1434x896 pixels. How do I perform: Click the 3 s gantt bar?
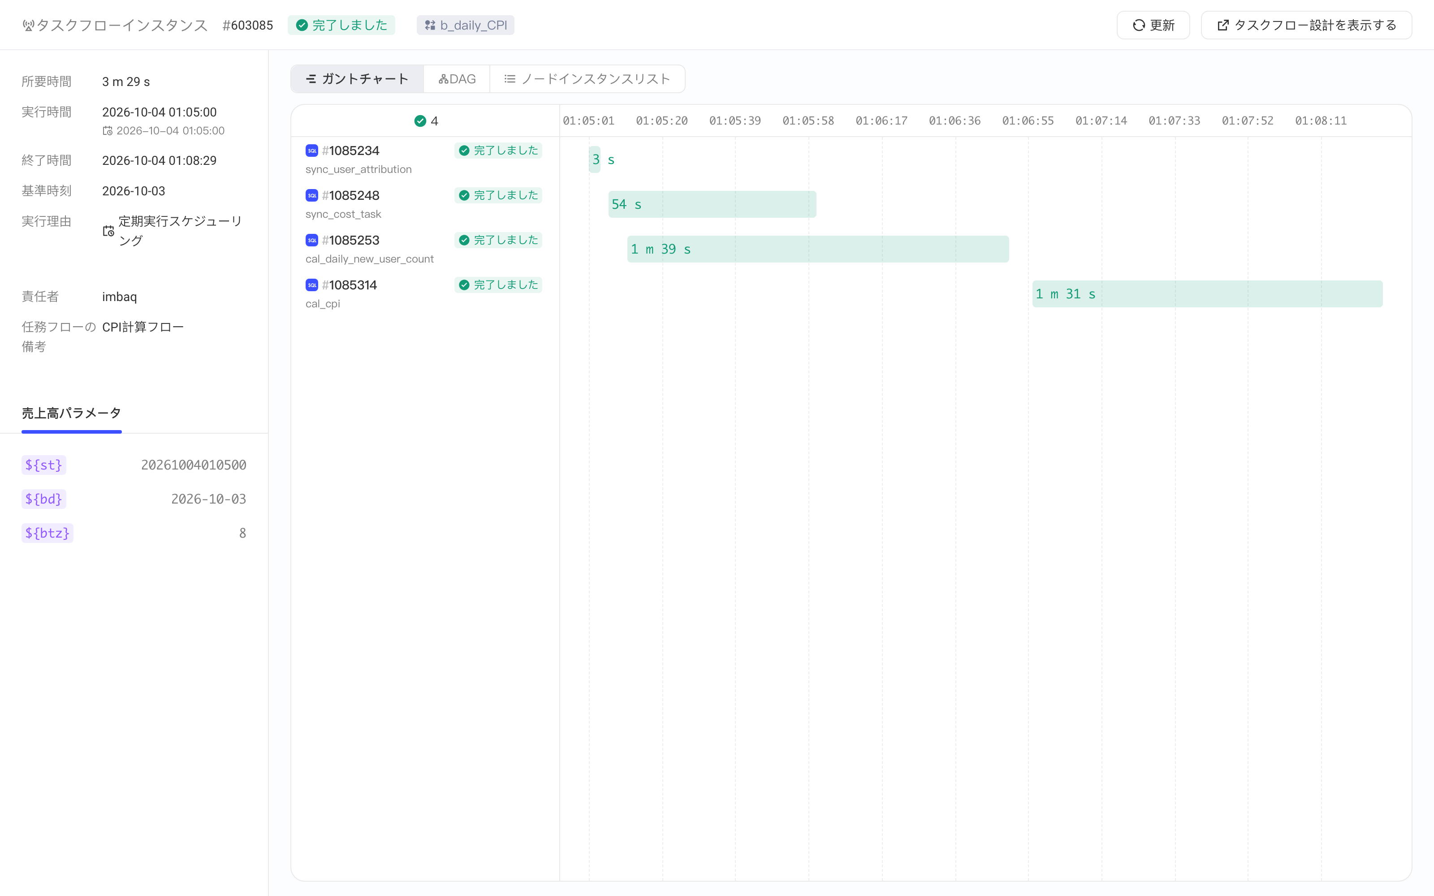point(594,159)
